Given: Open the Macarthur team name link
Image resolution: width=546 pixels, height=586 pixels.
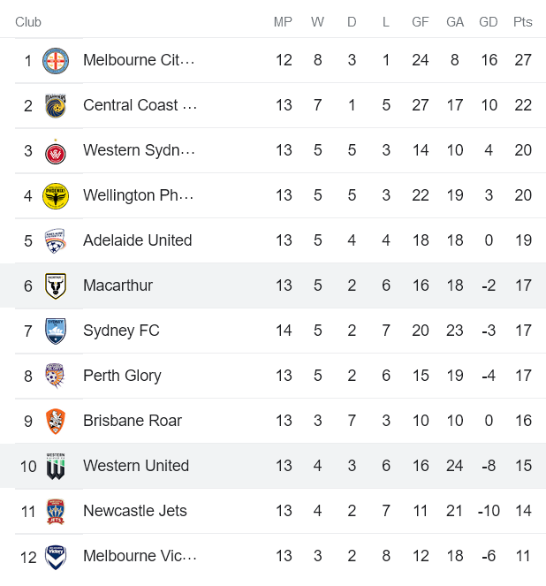Looking at the screenshot, I should 118,285.
